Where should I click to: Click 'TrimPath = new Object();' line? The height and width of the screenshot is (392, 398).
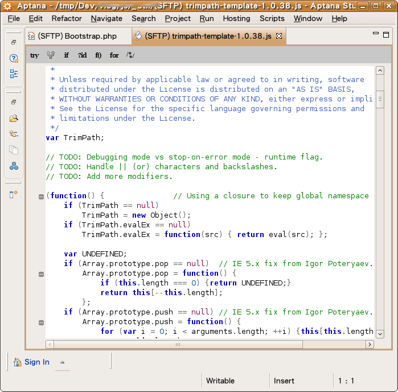pos(136,215)
